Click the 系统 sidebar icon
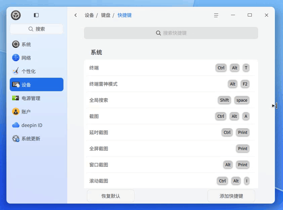 pos(16,44)
